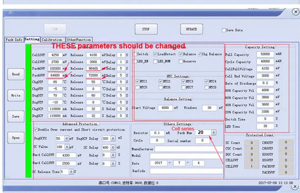Switch to the Pack Info tab
Image resolution: width=300 pixels, height=193 pixels.
pyautogui.click(x=14, y=39)
